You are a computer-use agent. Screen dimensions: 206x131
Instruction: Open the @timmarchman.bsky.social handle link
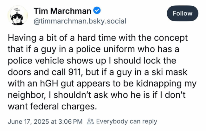coord(80,21)
